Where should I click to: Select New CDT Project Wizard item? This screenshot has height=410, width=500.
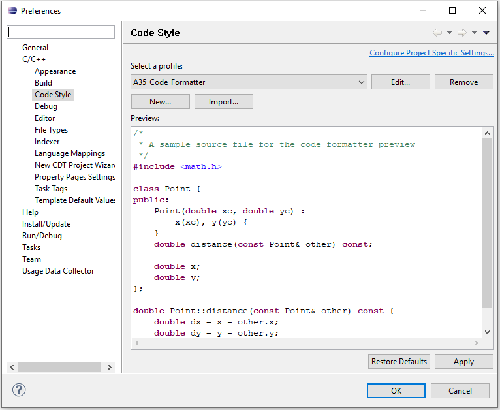[x=74, y=165]
